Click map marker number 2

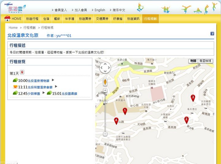point(186,120)
